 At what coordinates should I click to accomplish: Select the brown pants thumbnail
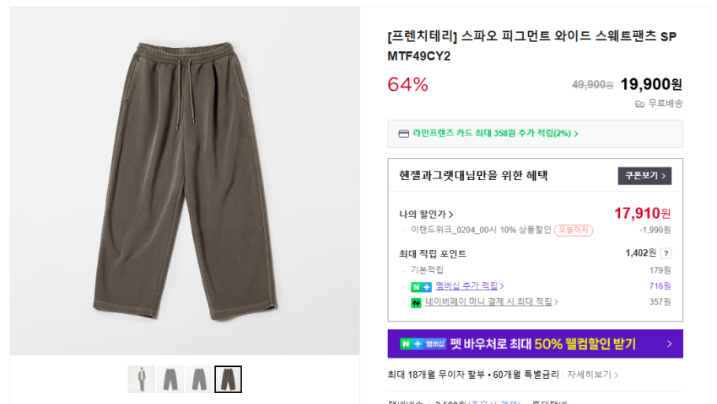pyautogui.click(x=228, y=380)
